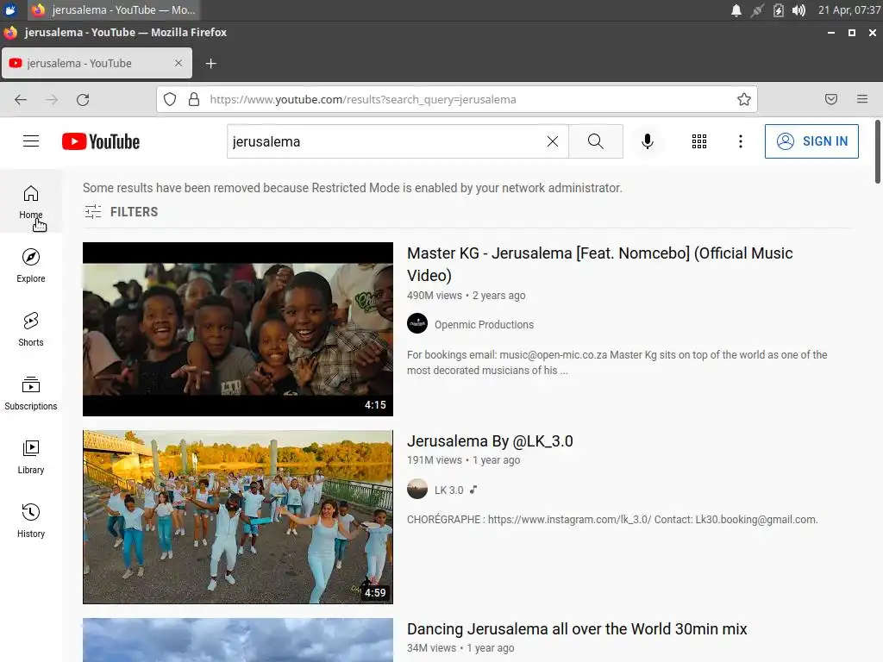Click the network status tray icon
The height and width of the screenshot is (662, 883).
point(757,10)
